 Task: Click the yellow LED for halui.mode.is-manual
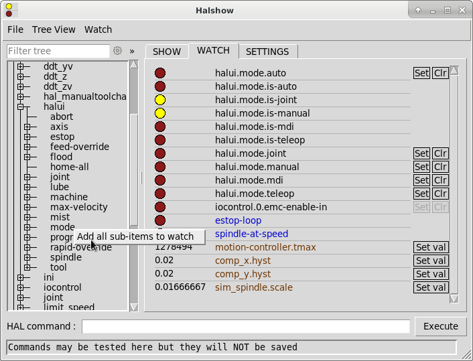coord(160,113)
